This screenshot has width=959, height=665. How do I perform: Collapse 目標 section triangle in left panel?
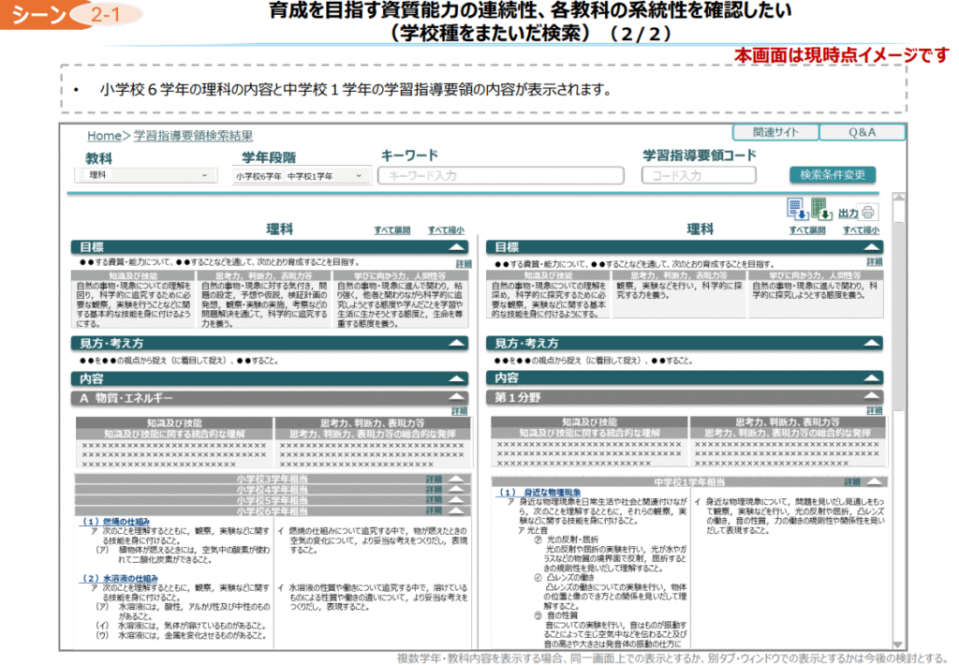(456, 247)
